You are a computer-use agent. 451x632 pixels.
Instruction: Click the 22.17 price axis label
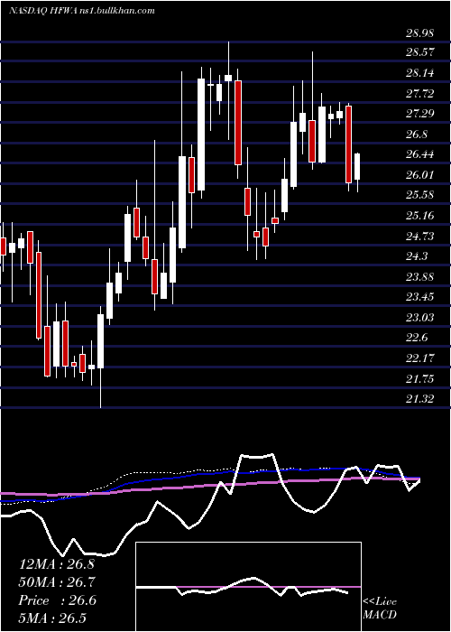click(x=419, y=358)
